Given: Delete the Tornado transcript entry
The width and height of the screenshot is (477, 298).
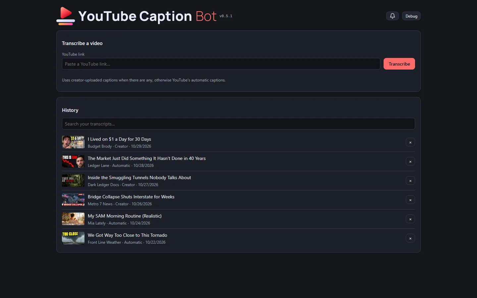Looking at the screenshot, I should coord(410,238).
